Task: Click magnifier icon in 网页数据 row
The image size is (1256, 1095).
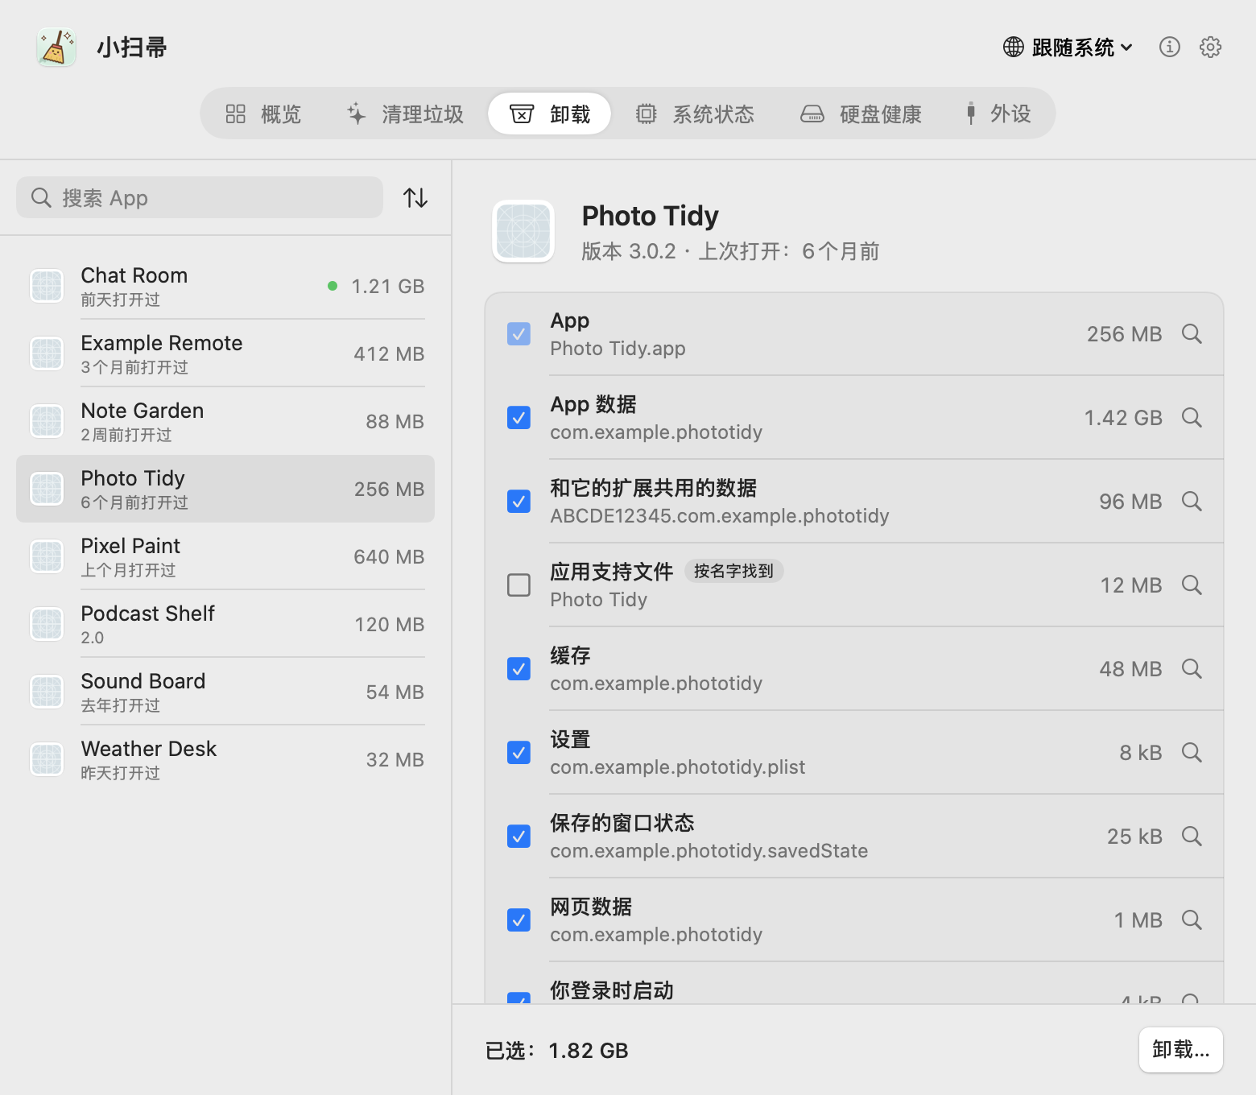Action: pyautogui.click(x=1192, y=919)
